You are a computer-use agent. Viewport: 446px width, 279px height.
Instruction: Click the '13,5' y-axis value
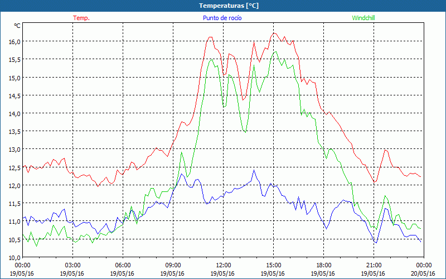(15, 132)
